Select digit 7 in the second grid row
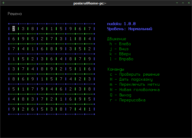 tap(52, 39)
